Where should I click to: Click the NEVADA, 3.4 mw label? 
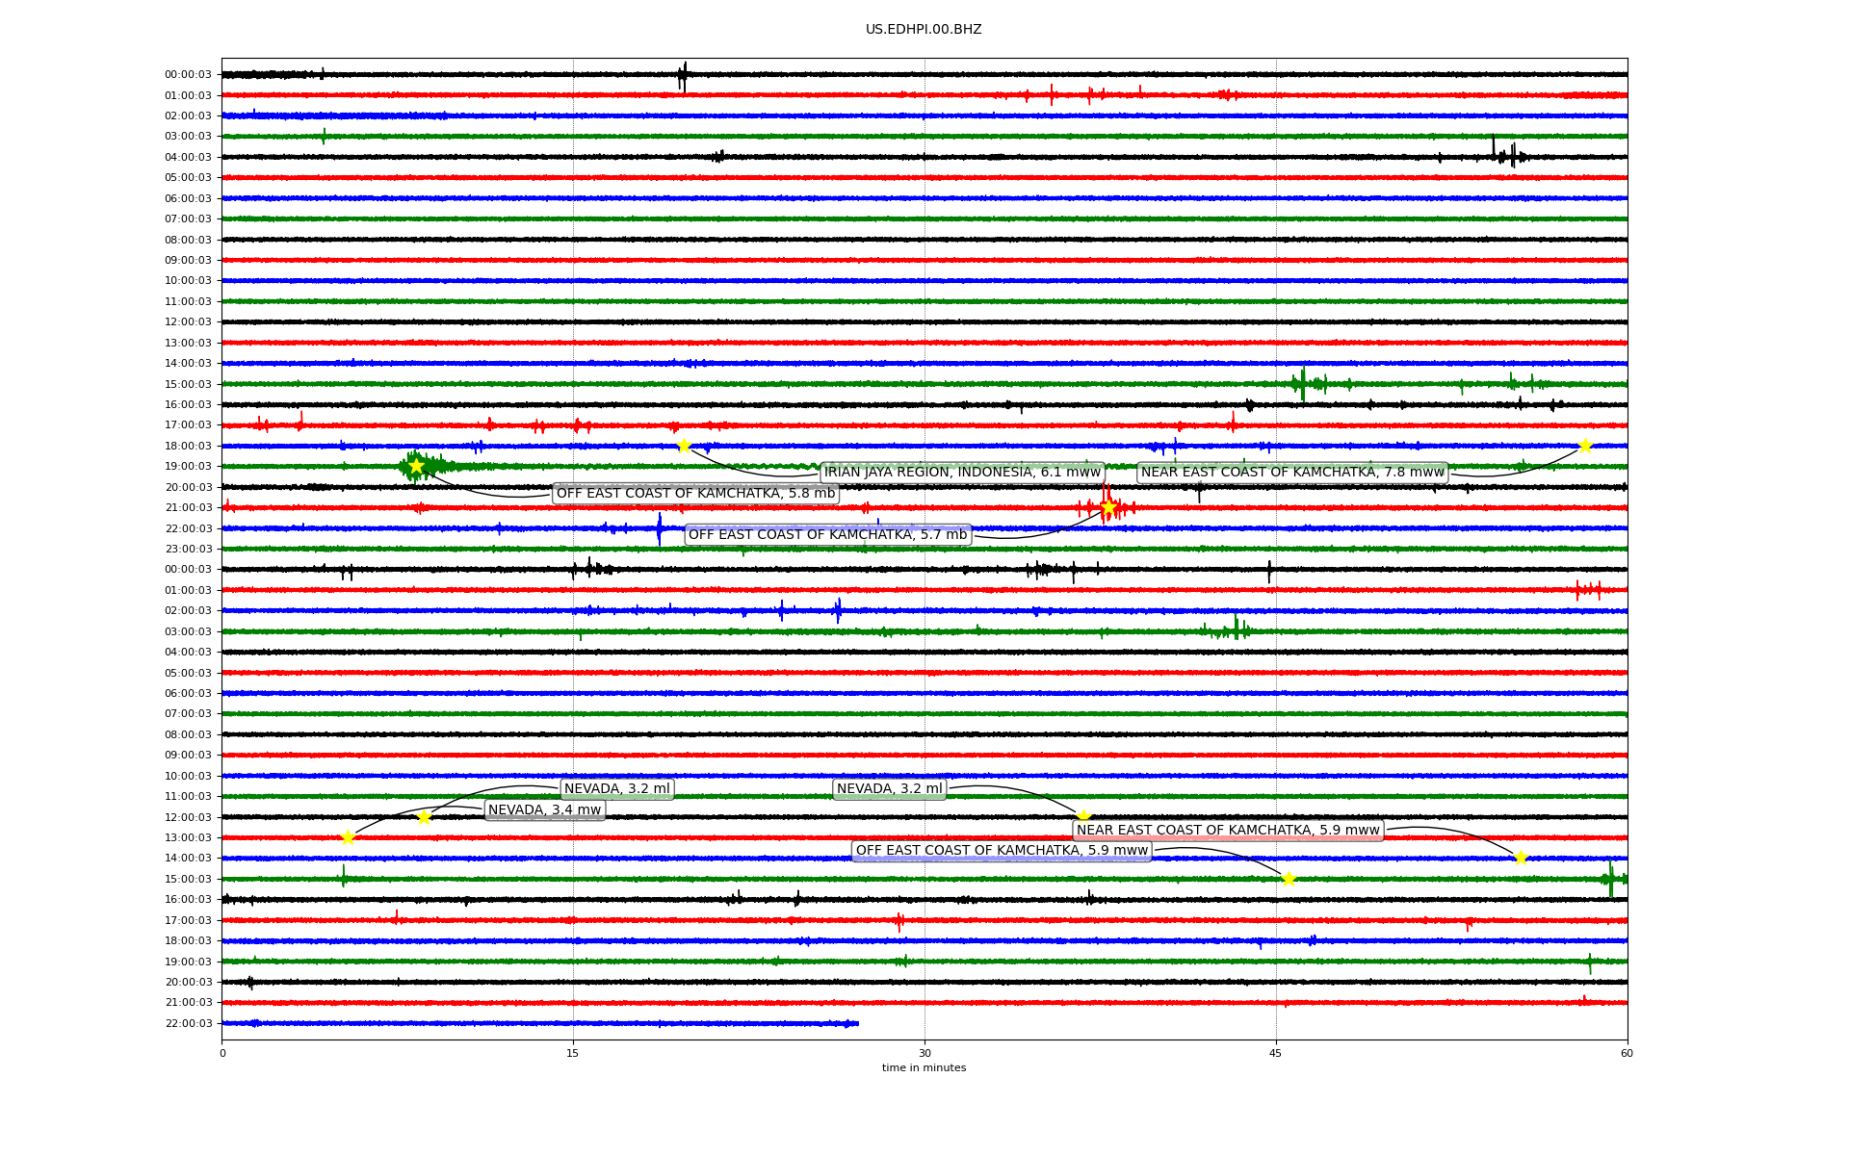pyautogui.click(x=544, y=809)
